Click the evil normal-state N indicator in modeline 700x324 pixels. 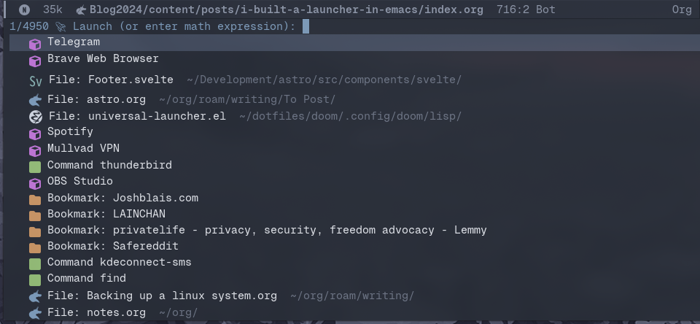tap(25, 9)
